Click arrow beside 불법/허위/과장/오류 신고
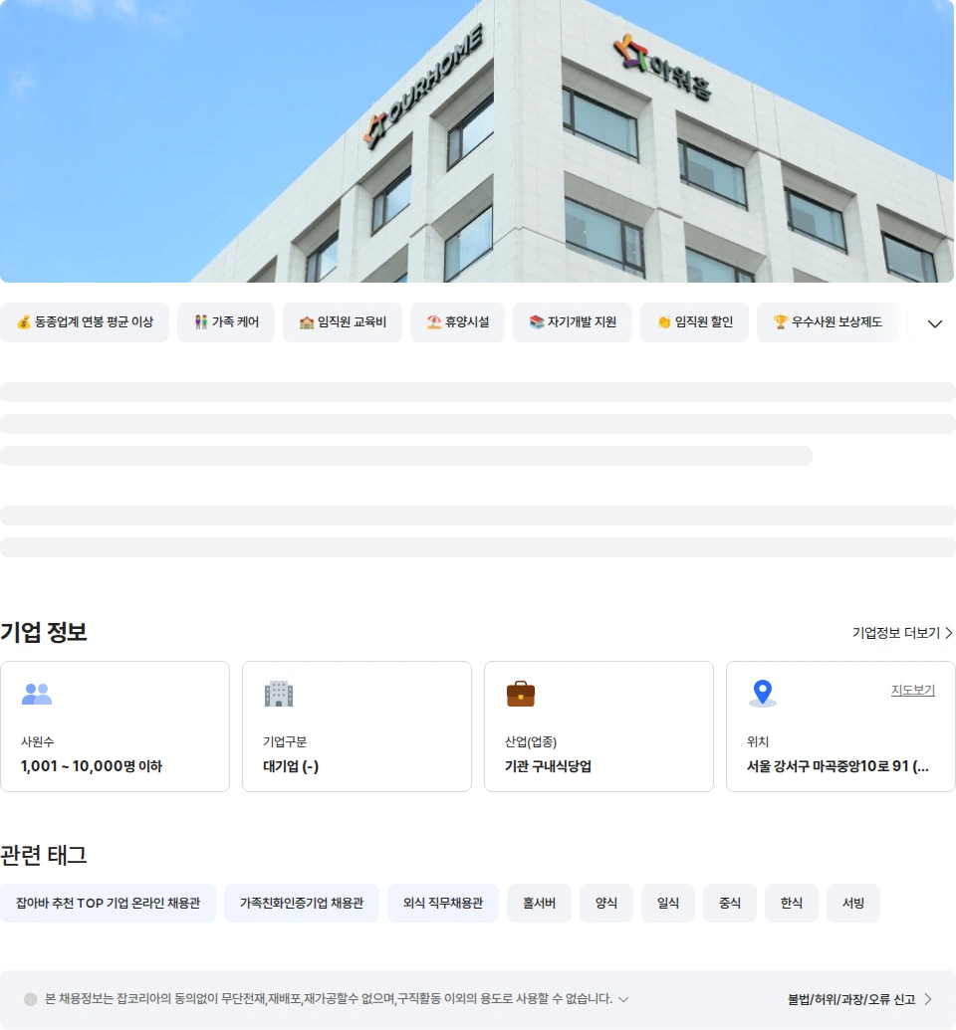This screenshot has height=1030, width=956. coord(928,999)
